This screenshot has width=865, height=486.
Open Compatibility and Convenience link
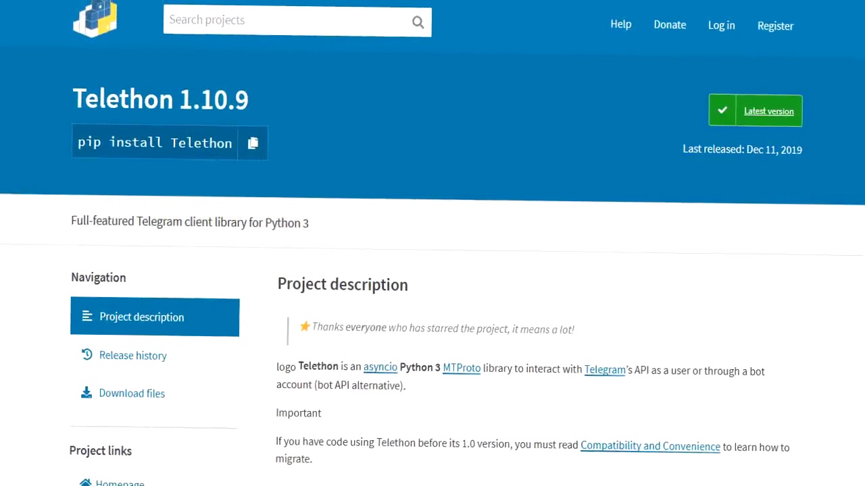[x=650, y=446]
